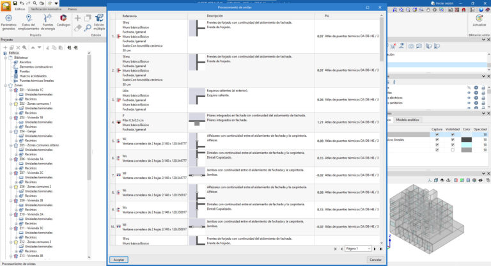This screenshot has width=491, height=266.
Task: Enable the unchecked Visibilidad checkbox
Action: click(x=453, y=150)
